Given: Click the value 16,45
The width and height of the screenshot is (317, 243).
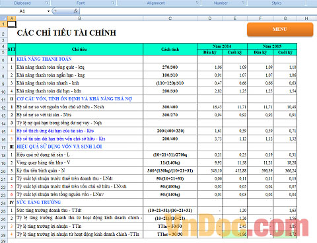Looking at the screenshot, I should pyautogui.click(x=217, y=107).
